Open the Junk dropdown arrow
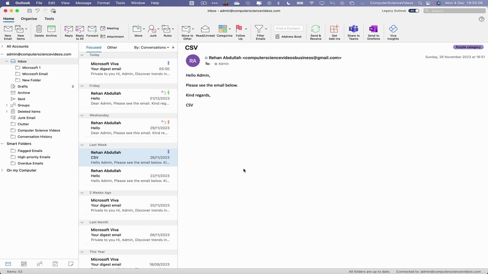488x274 pixels. (x=158, y=29)
